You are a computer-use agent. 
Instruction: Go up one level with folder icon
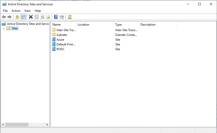17,17
